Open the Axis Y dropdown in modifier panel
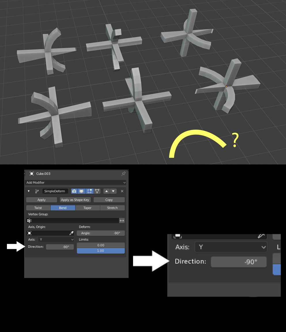This screenshot has width=286, height=332. click(x=56, y=239)
